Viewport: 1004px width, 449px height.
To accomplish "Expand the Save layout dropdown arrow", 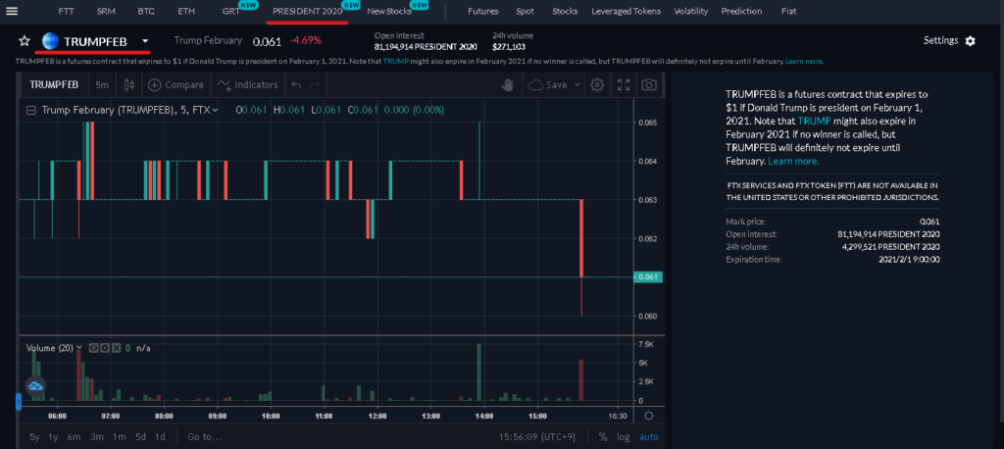I will (x=577, y=84).
